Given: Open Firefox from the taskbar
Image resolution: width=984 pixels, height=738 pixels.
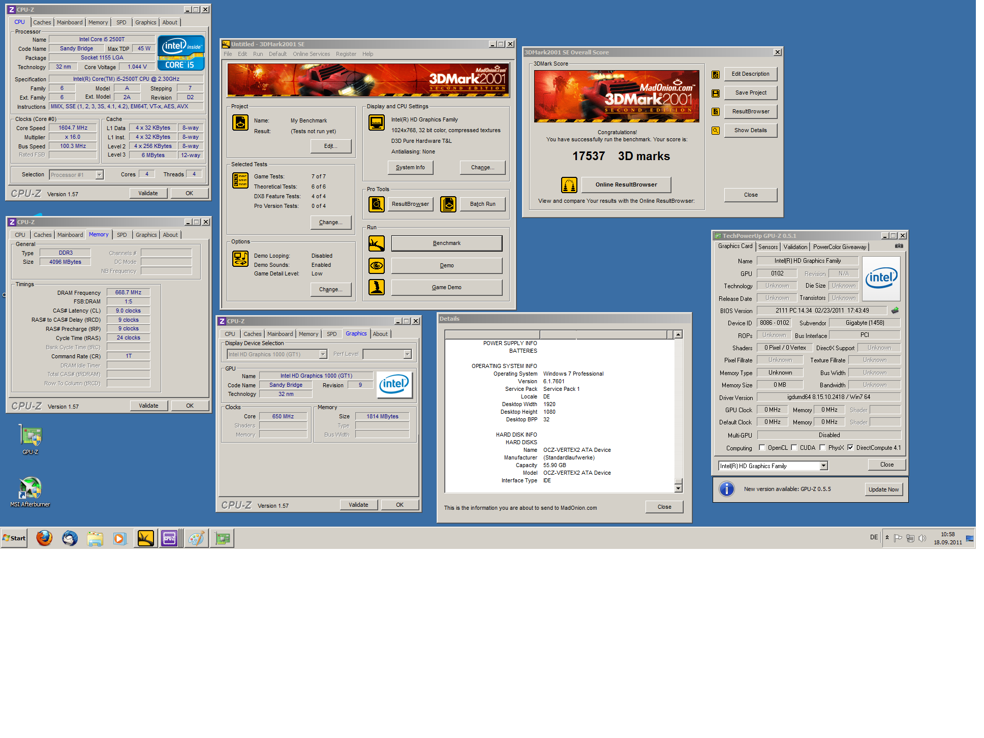Looking at the screenshot, I should point(44,538).
